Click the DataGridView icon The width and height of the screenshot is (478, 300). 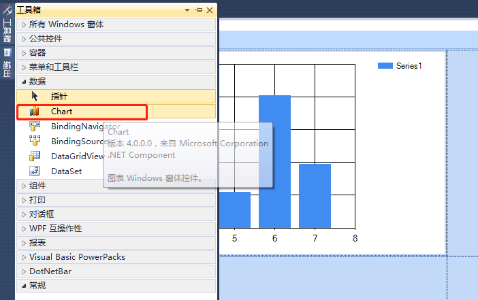pos(35,156)
